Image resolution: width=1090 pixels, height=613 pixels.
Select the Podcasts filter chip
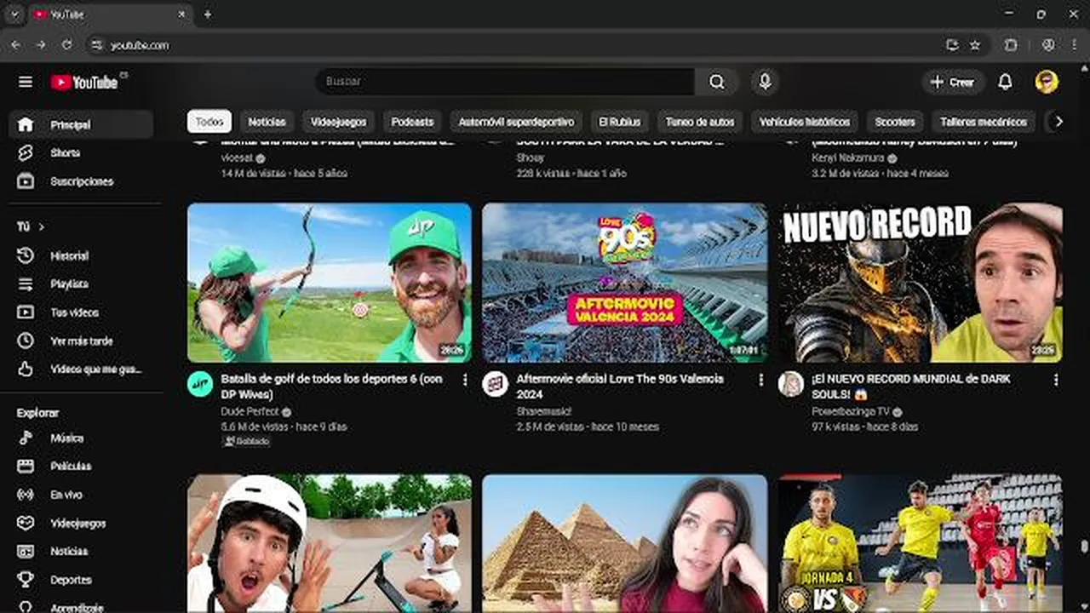click(x=412, y=122)
